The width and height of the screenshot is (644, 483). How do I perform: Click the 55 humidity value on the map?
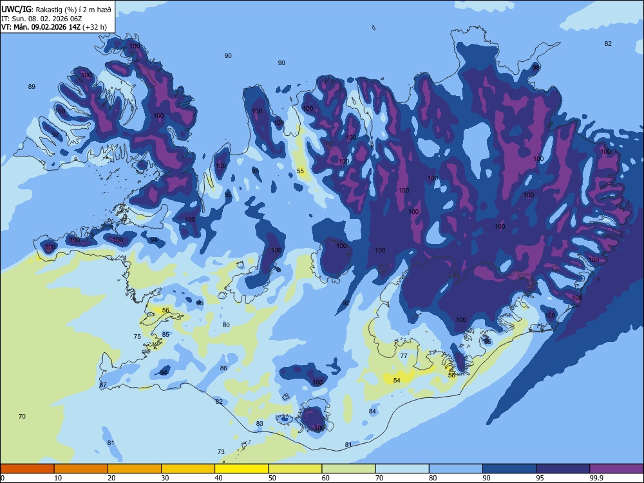coord(300,171)
